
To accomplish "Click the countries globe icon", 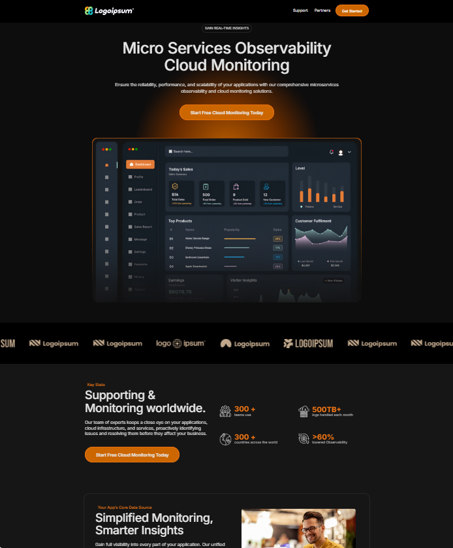I will coord(225,439).
